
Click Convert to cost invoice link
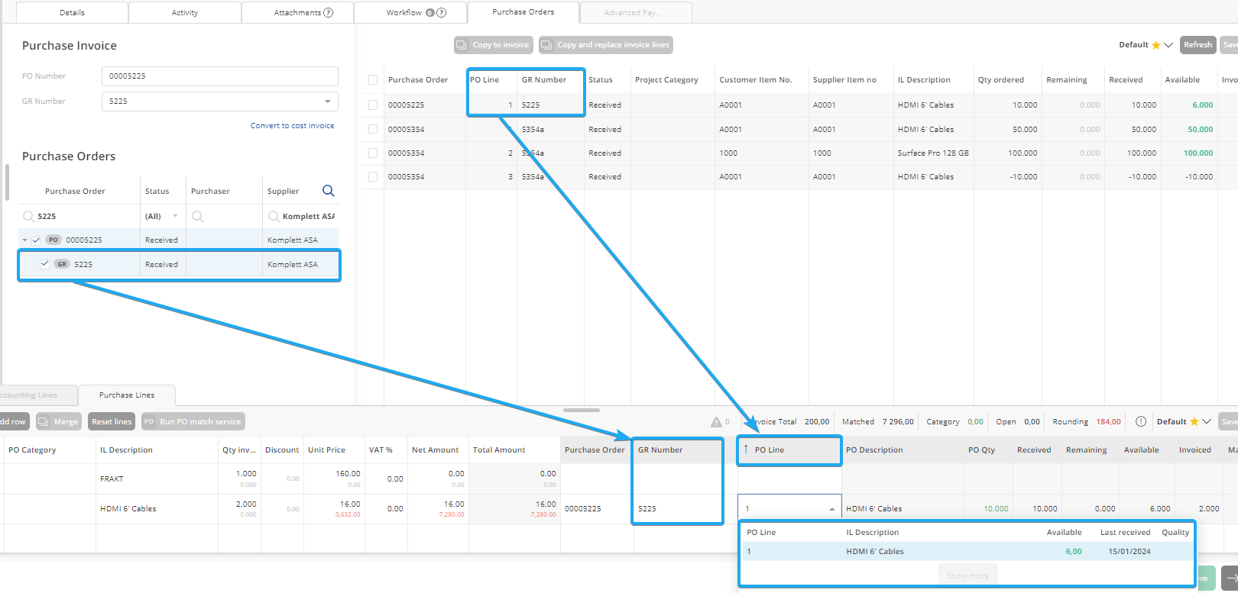[x=292, y=126]
